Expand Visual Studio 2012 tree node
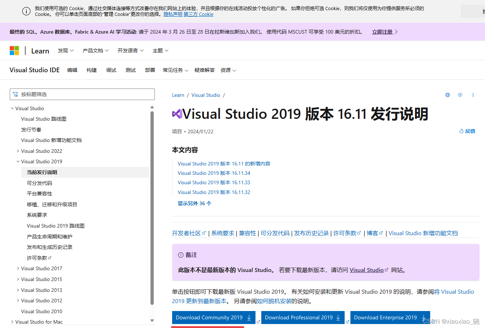 18,301
